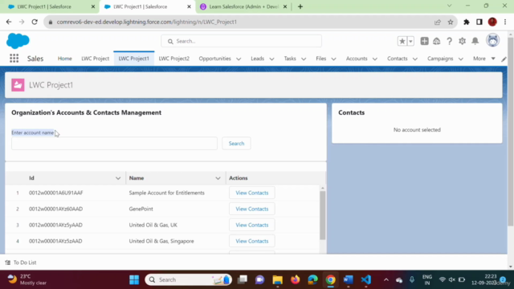Open the Opportunities tab

pyautogui.click(x=214, y=59)
